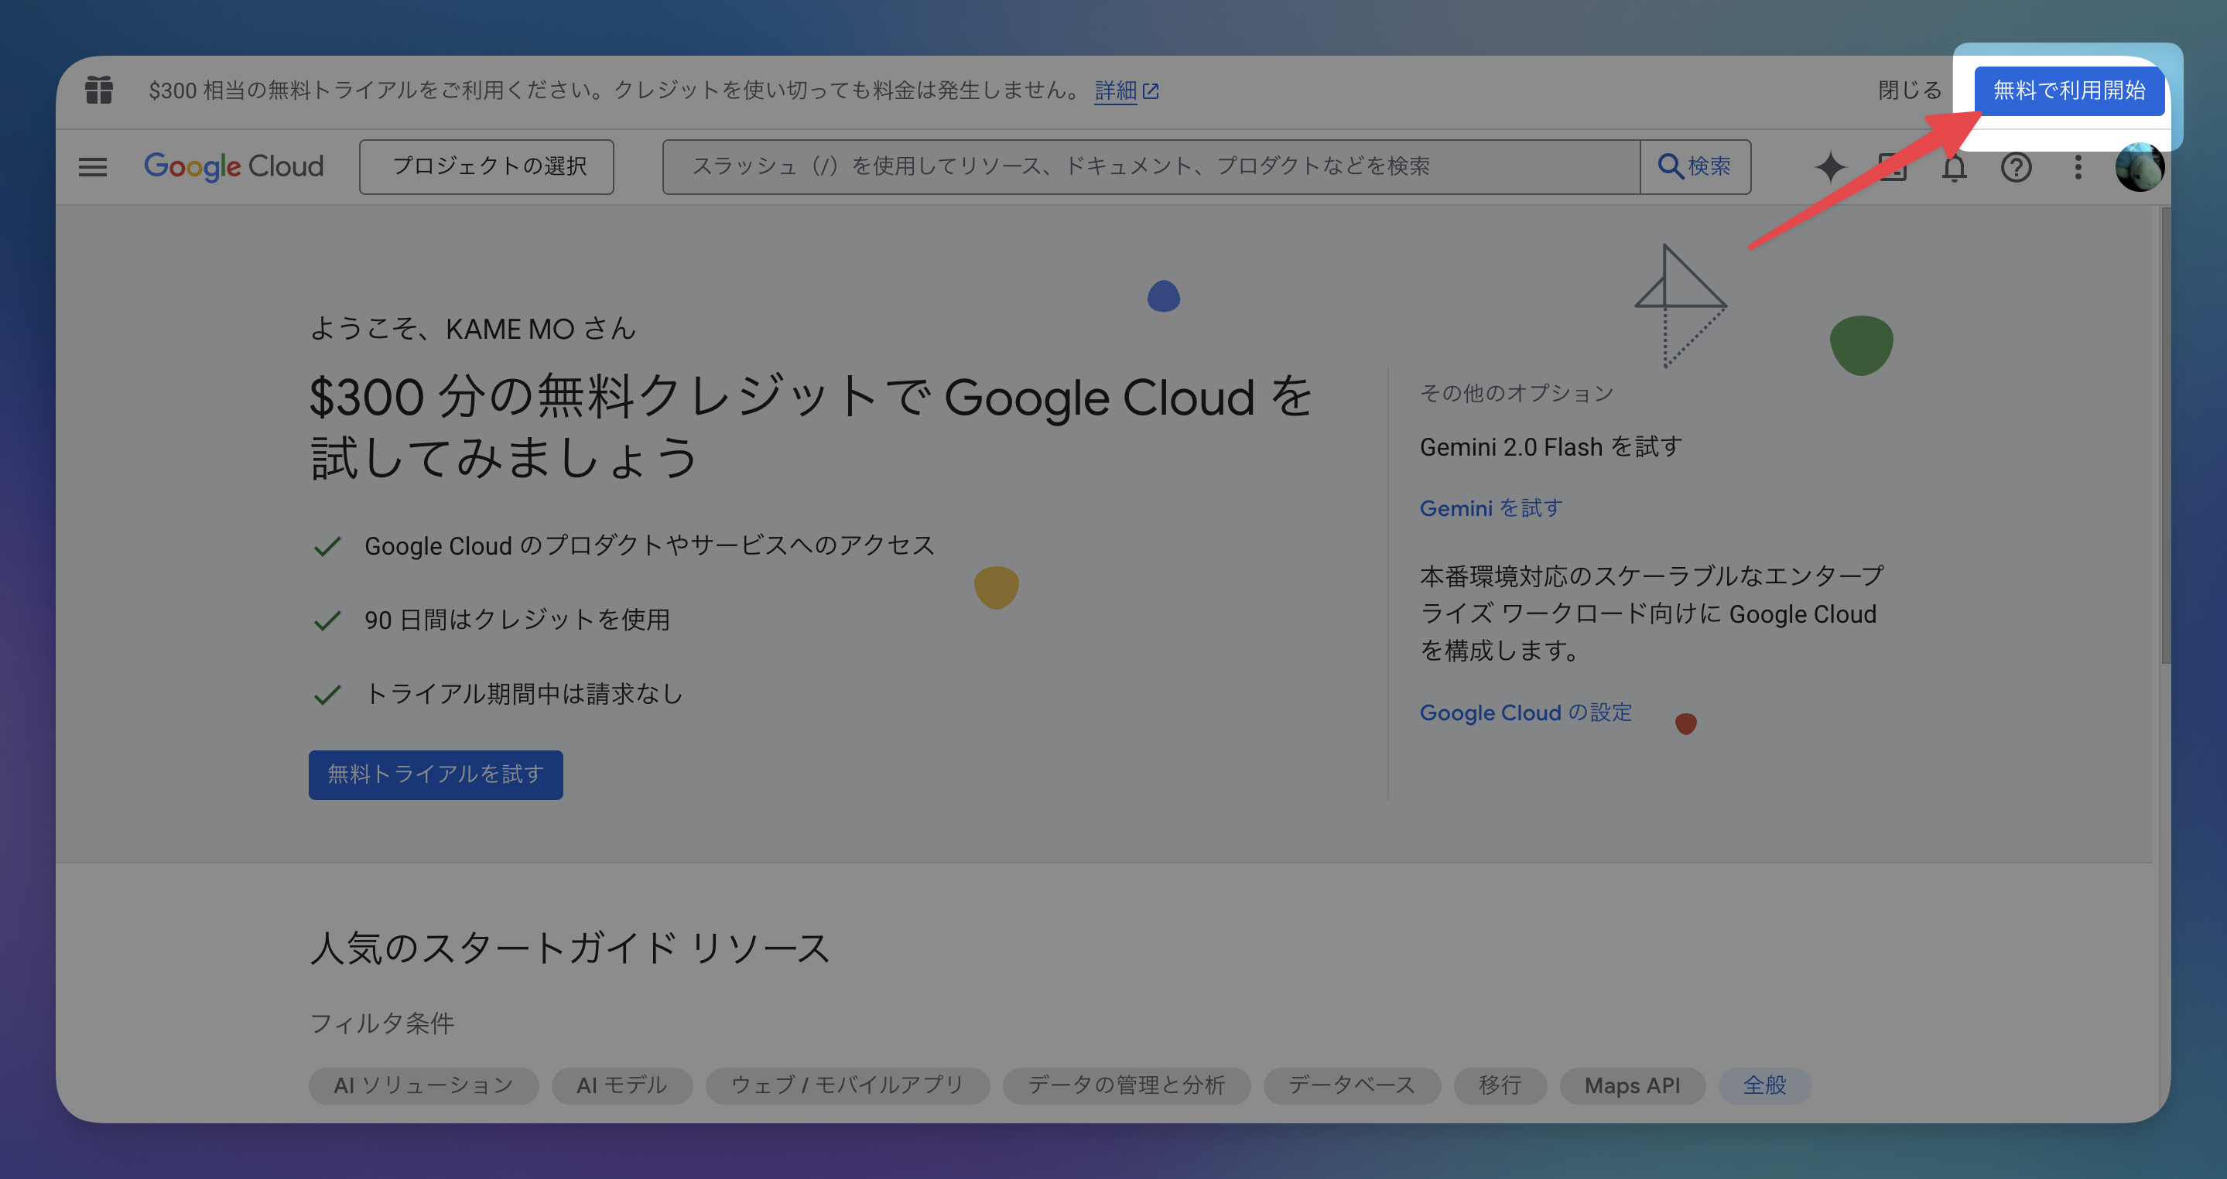Click the gift icon in banner
Image resolution: width=2227 pixels, height=1179 pixels.
click(x=98, y=90)
